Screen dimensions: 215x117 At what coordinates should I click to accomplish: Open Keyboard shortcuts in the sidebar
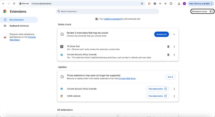click(x=19, y=26)
